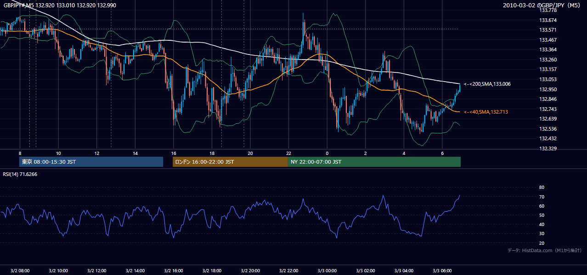The image size is (587, 275).
Task: Select the ロンドン 16:00-22:00 JST session bar
Action: 230,162
